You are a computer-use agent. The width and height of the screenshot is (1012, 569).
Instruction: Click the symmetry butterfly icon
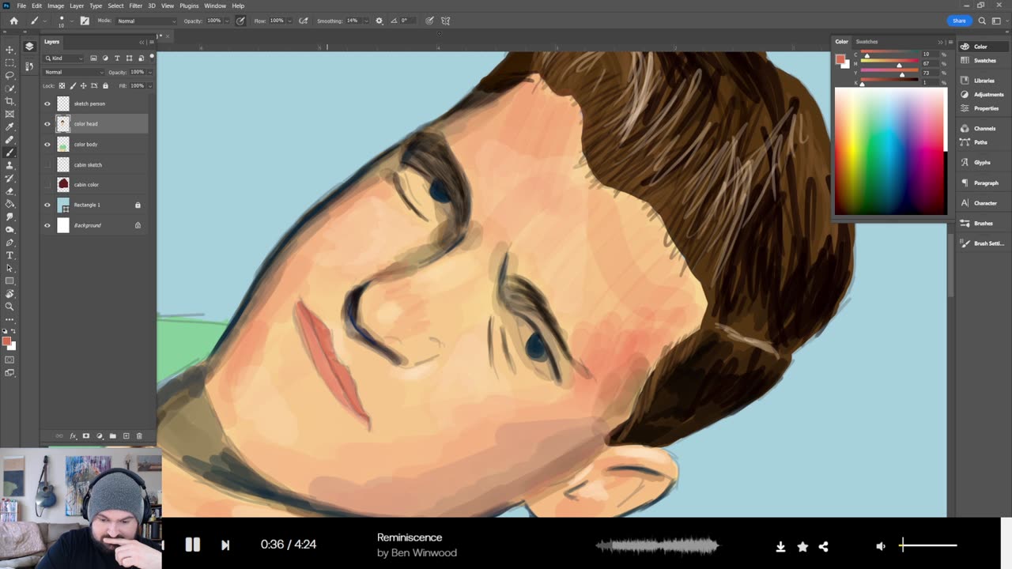(445, 21)
